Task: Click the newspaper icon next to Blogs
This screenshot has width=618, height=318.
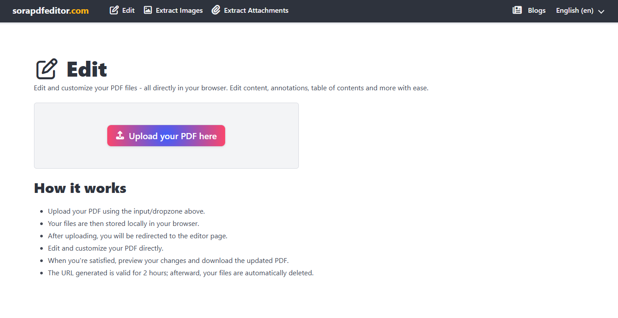Action: (517, 10)
